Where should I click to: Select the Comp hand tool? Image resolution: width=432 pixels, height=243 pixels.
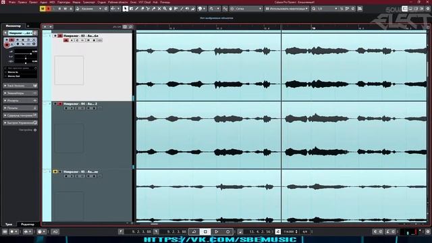point(170,9)
